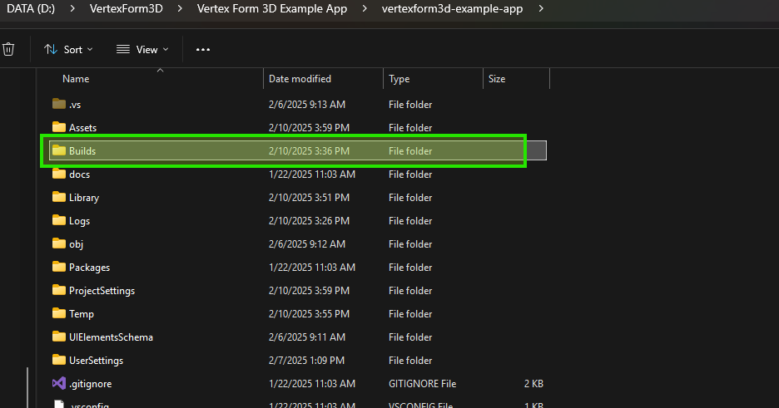779x408 pixels.
Task: Click the .gitignore Visual Studio file icon
Action: [58, 384]
